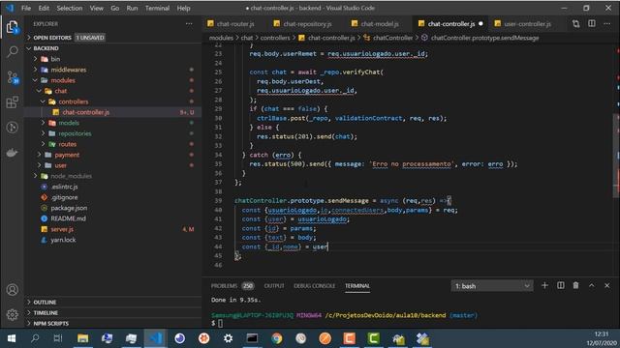620x348 pixels.
Task: Open server.js in the explorer
Action: click(x=113, y=229)
